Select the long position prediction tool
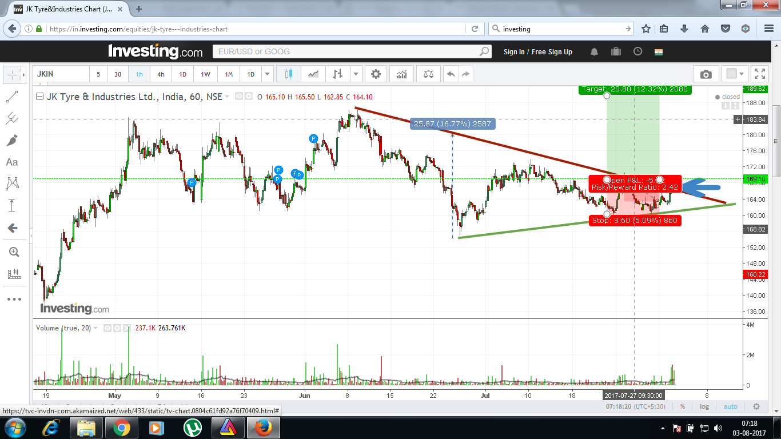Viewport: 781px width, 439px height. 12,205
